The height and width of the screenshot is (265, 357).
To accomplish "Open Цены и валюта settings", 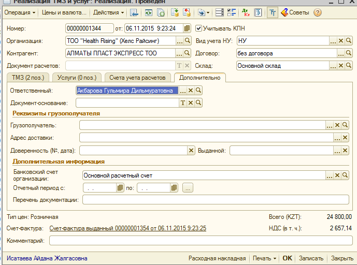I will [x=64, y=12].
